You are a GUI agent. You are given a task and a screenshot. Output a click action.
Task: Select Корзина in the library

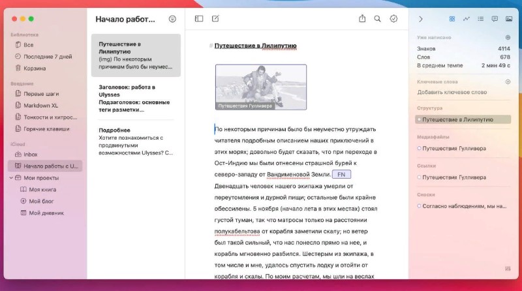click(35, 68)
